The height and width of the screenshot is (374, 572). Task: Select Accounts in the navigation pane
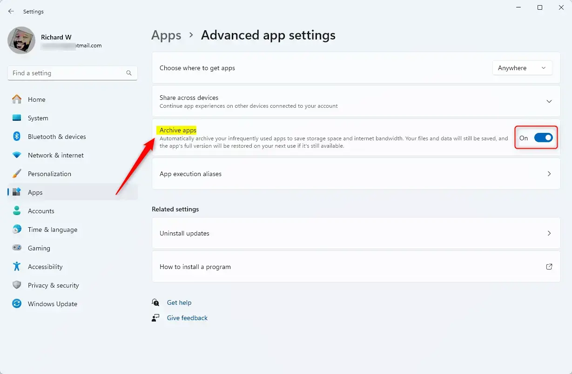pyautogui.click(x=41, y=211)
